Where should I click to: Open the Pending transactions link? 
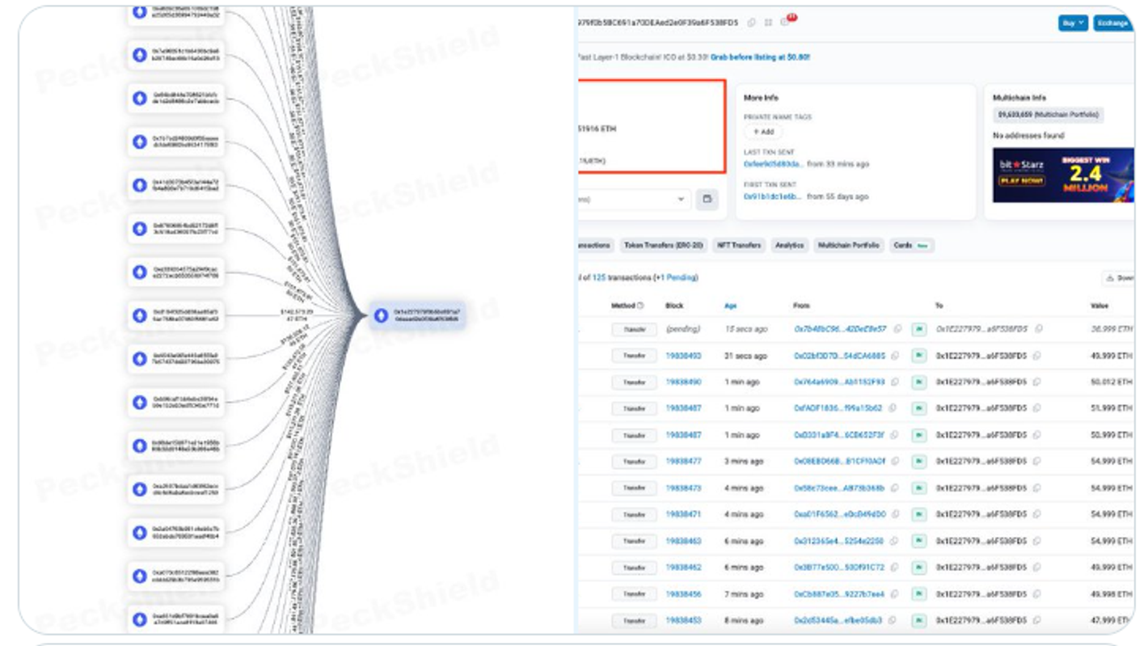pos(677,277)
